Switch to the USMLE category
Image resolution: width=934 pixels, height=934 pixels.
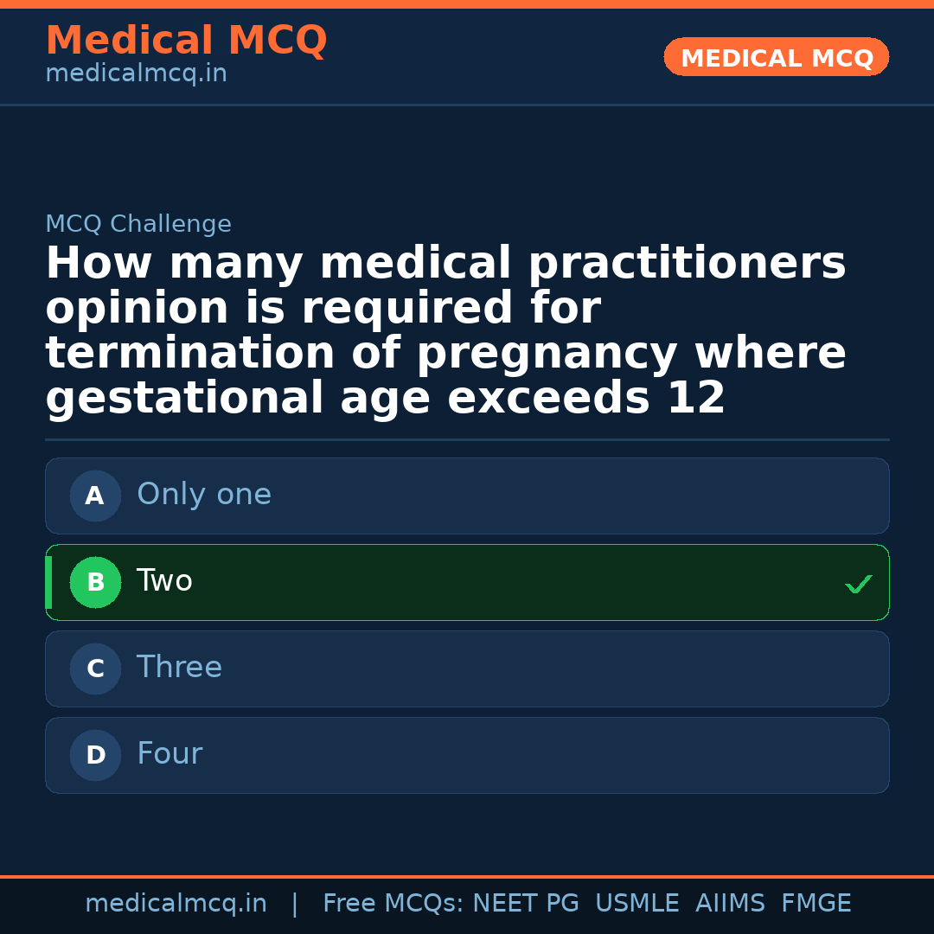pyautogui.click(x=637, y=902)
